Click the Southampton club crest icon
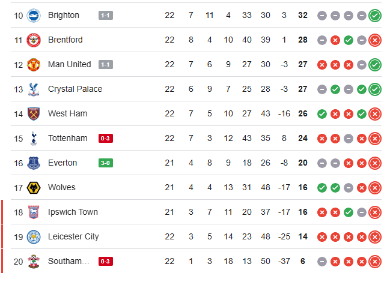Viewport: 390px width, 282px height. pos(33,261)
